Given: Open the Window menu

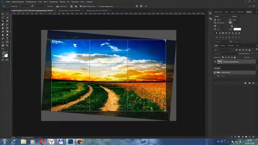Looking at the screenshot, I should 82,2.
